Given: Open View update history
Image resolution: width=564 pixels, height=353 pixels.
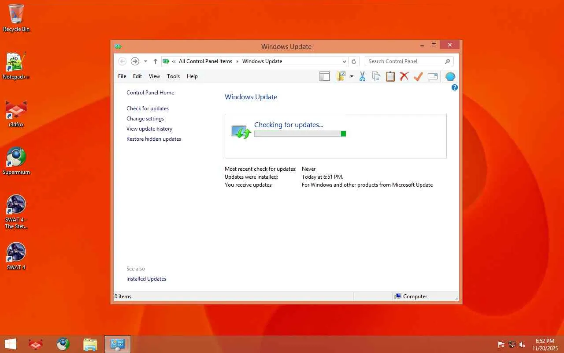Looking at the screenshot, I should tap(149, 129).
